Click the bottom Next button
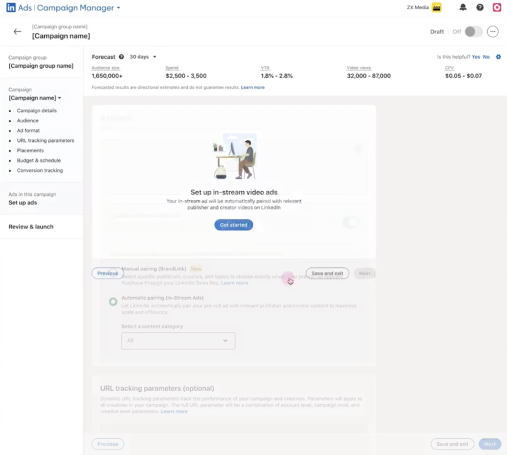The image size is (507, 457). click(x=490, y=444)
